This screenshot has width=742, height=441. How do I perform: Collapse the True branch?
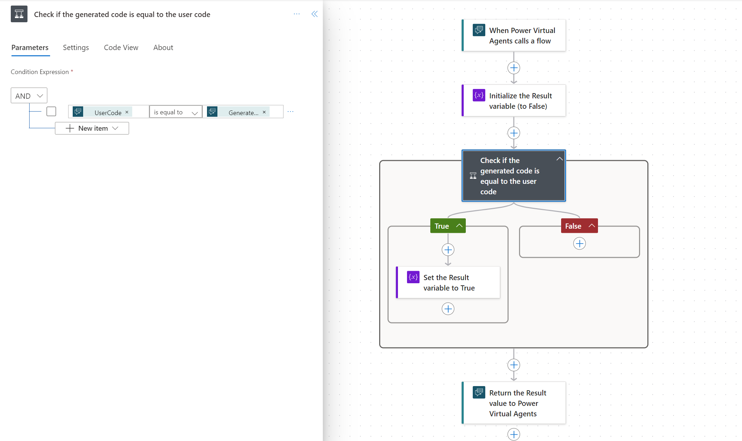[459, 226]
